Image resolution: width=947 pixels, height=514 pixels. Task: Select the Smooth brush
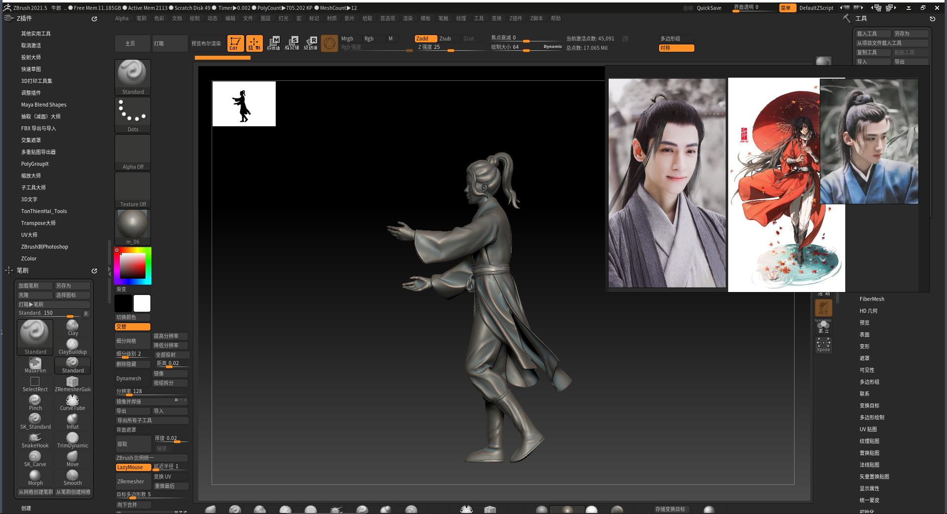(x=73, y=477)
